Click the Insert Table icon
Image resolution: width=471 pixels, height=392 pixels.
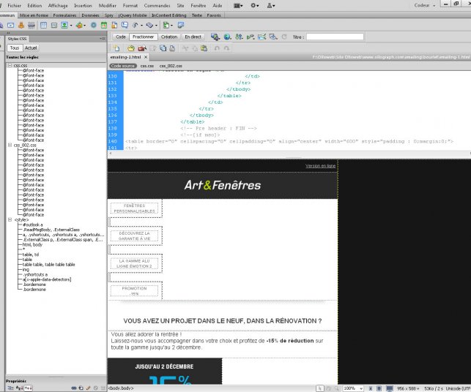tap(42, 24)
